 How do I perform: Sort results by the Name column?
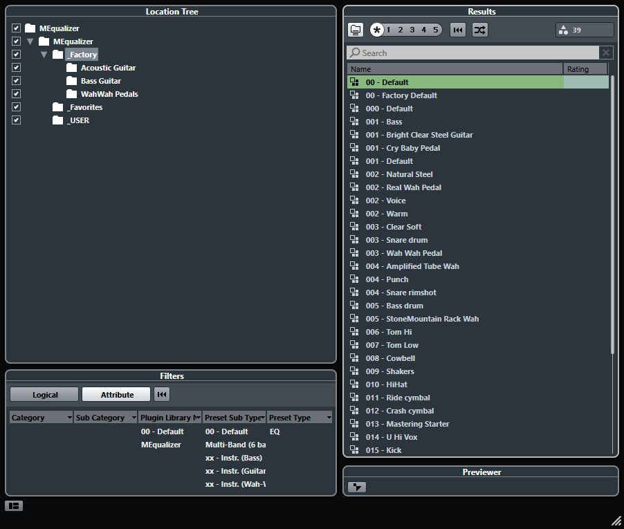[455, 69]
